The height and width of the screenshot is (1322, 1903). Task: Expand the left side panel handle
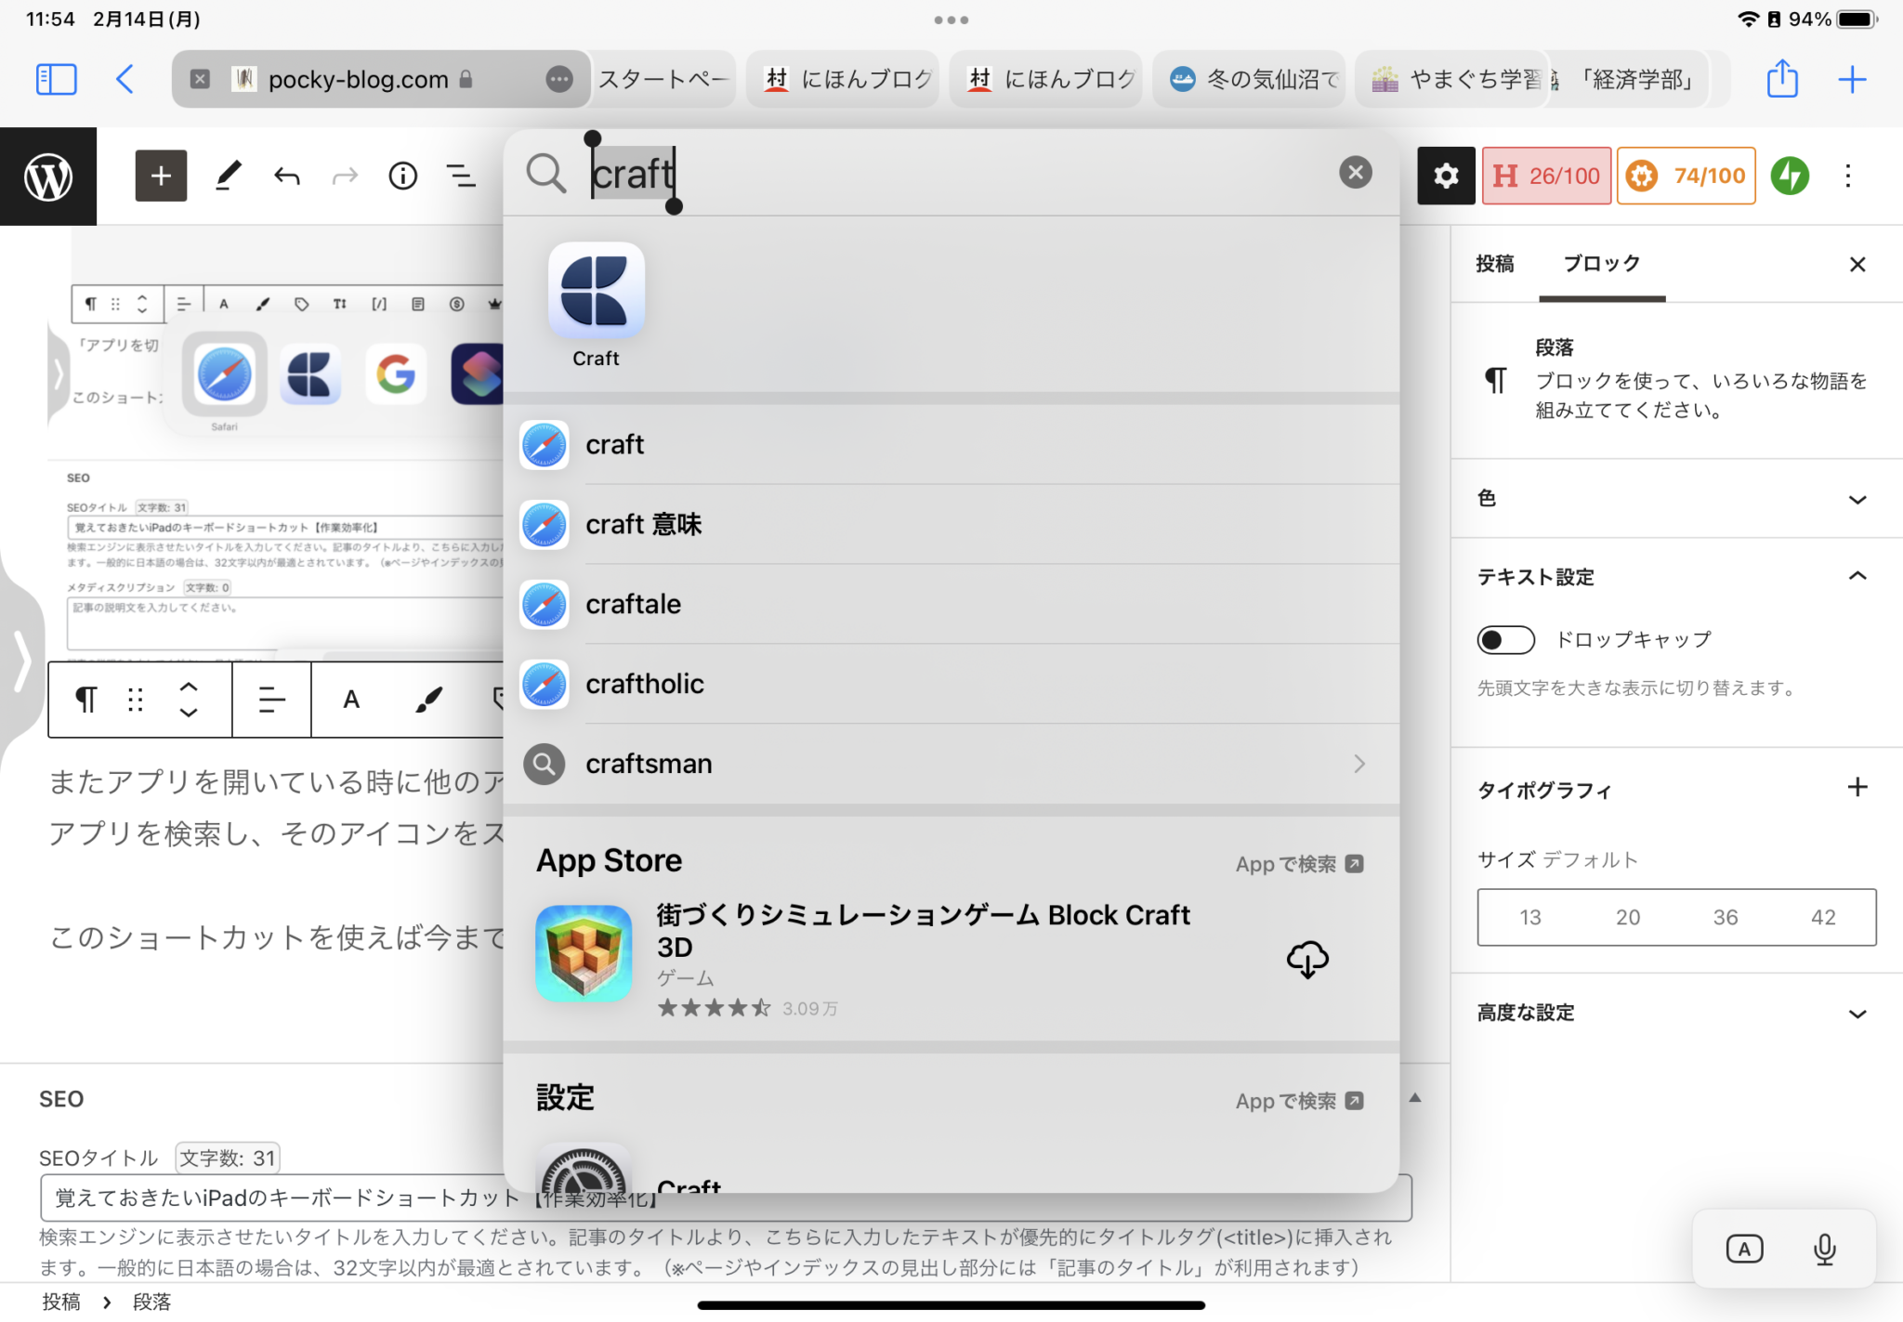[x=20, y=661]
